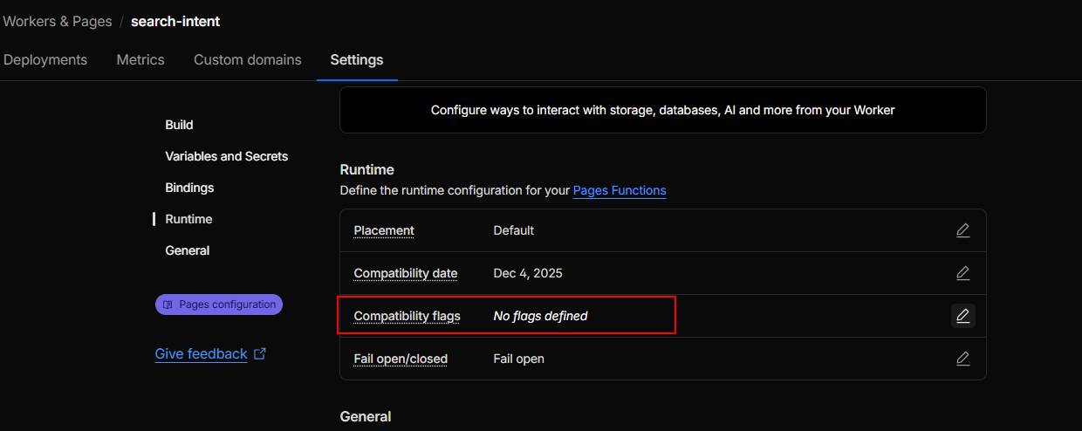Go to Custom domains tab
This screenshot has height=431, width=1082.
(248, 60)
